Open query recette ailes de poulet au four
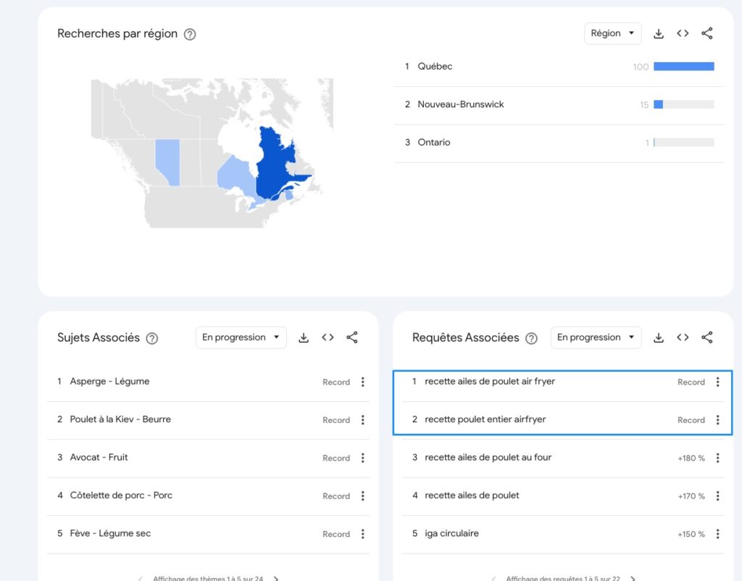 488,457
